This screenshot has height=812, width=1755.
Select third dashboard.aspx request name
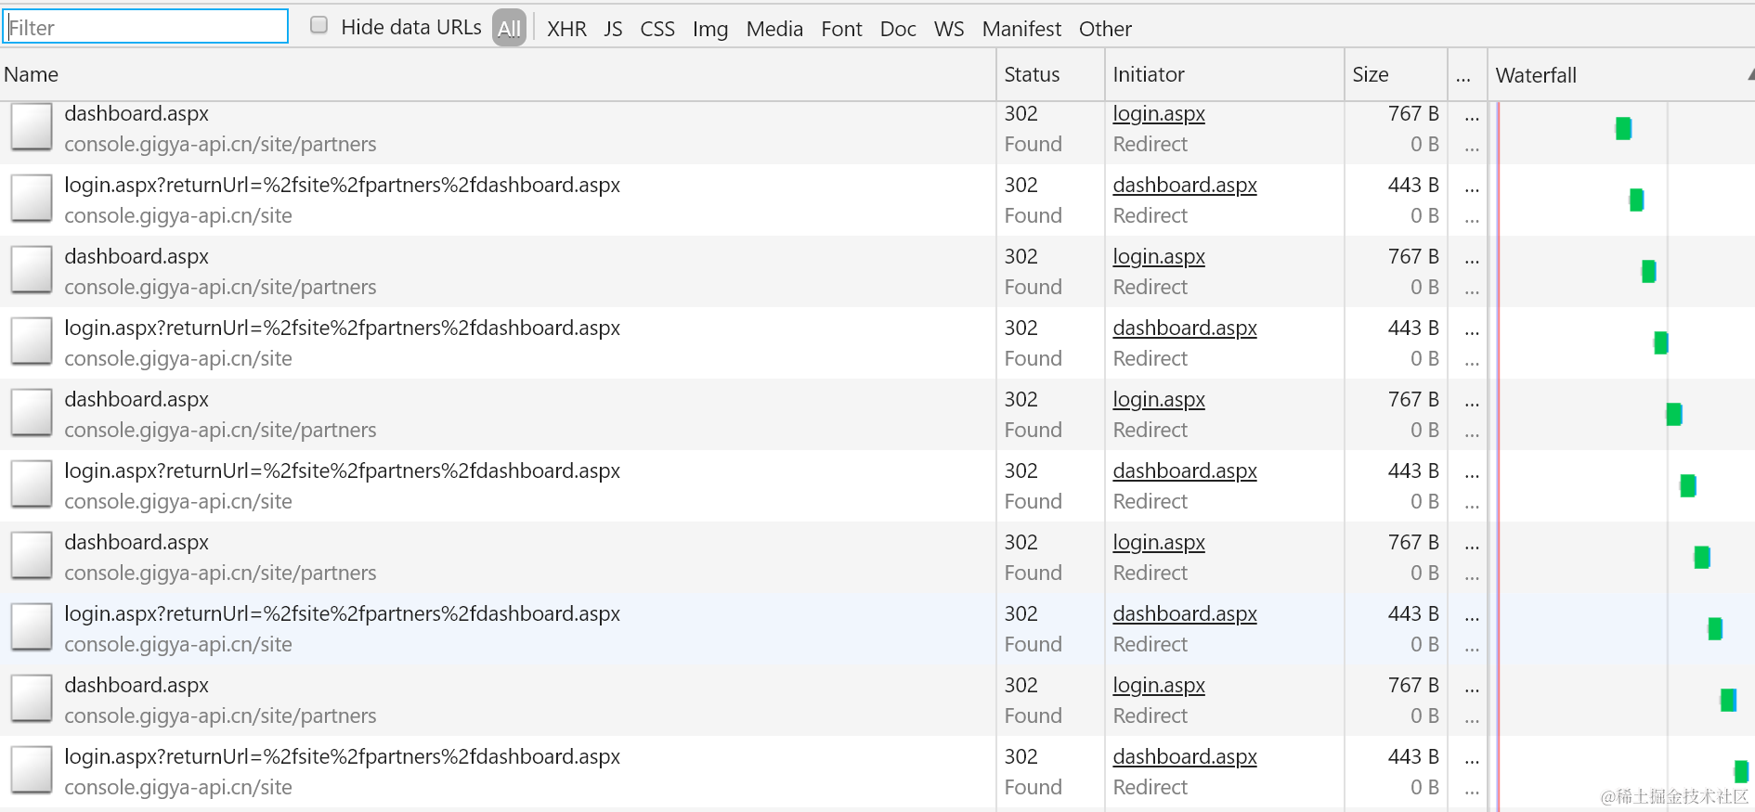tap(136, 400)
